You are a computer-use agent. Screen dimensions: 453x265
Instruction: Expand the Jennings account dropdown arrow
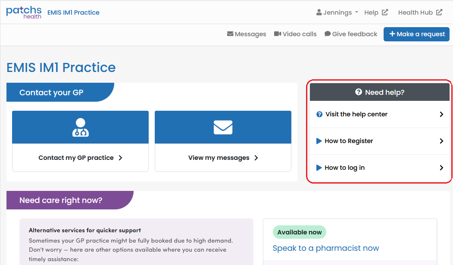(356, 12)
